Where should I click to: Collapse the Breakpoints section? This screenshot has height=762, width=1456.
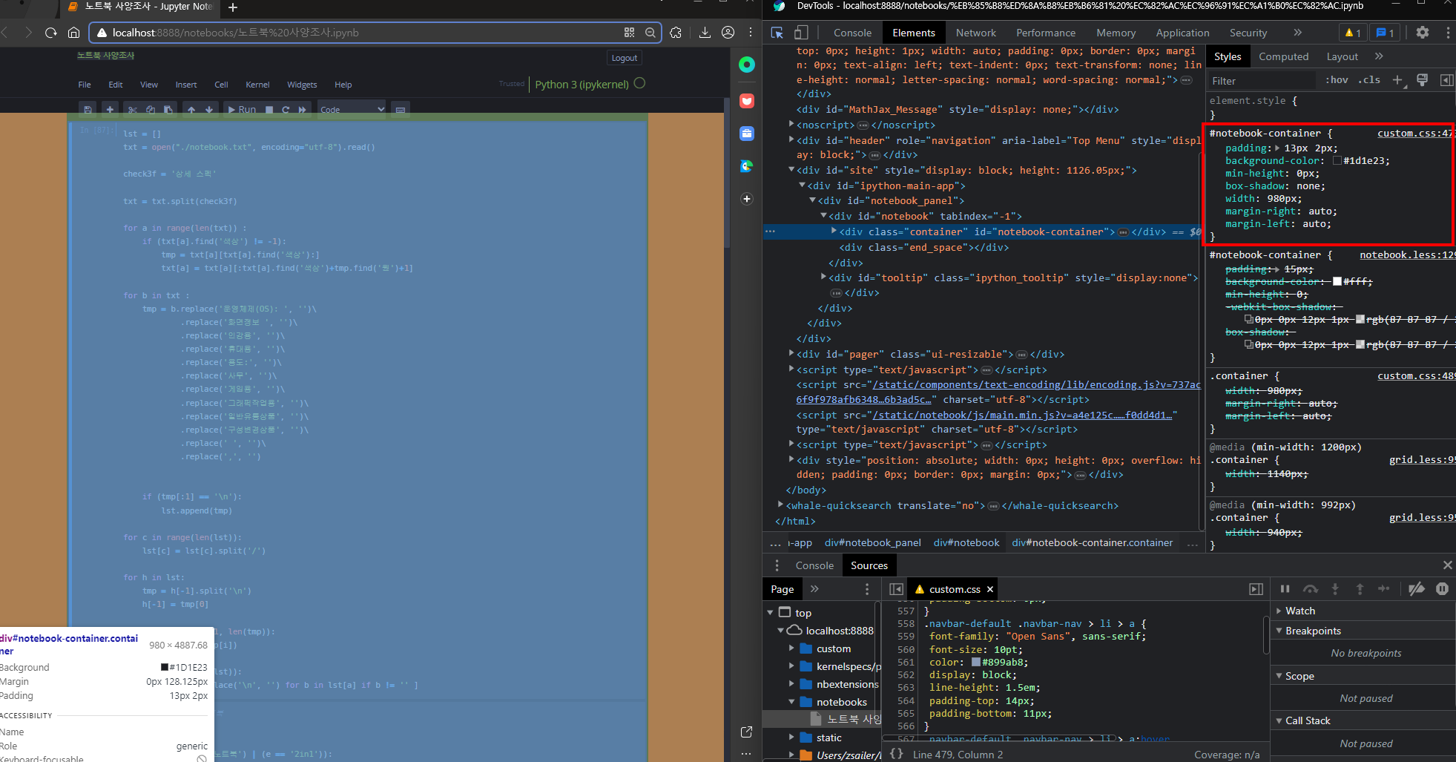coord(1279,631)
